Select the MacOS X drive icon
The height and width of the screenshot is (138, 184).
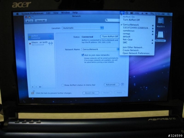click(x=161, y=21)
